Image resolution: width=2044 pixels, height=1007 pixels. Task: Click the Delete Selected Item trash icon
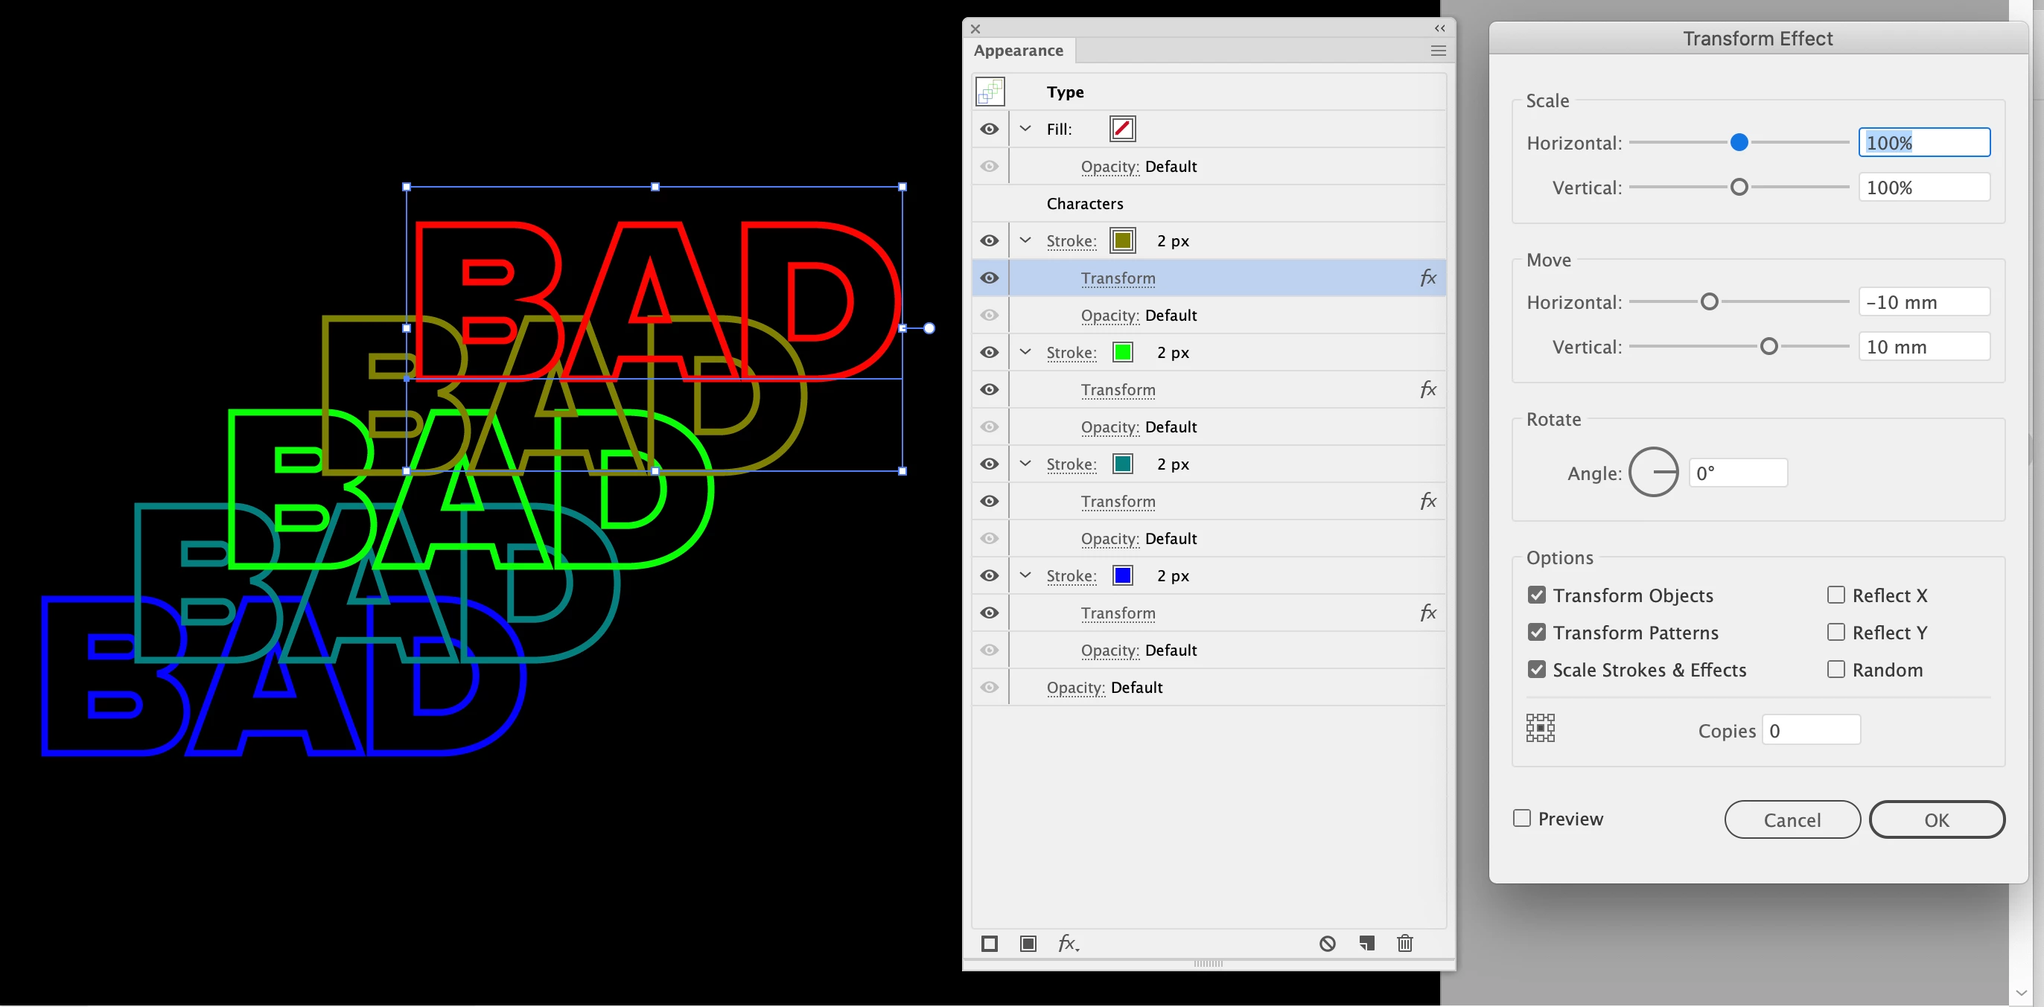coord(1404,944)
